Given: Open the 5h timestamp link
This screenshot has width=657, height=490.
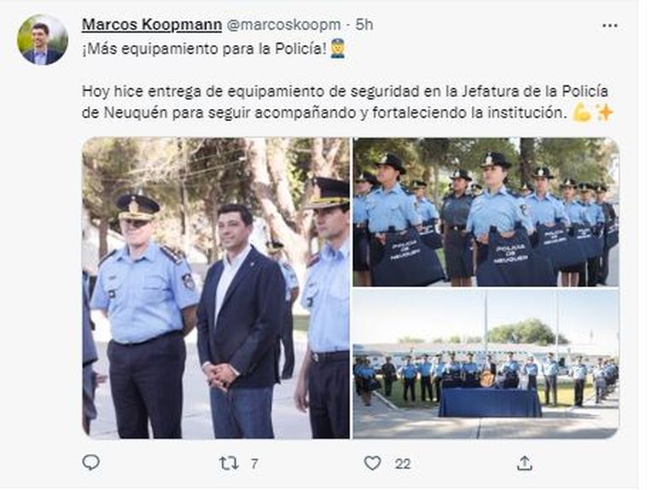Looking at the screenshot, I should 364,25.
